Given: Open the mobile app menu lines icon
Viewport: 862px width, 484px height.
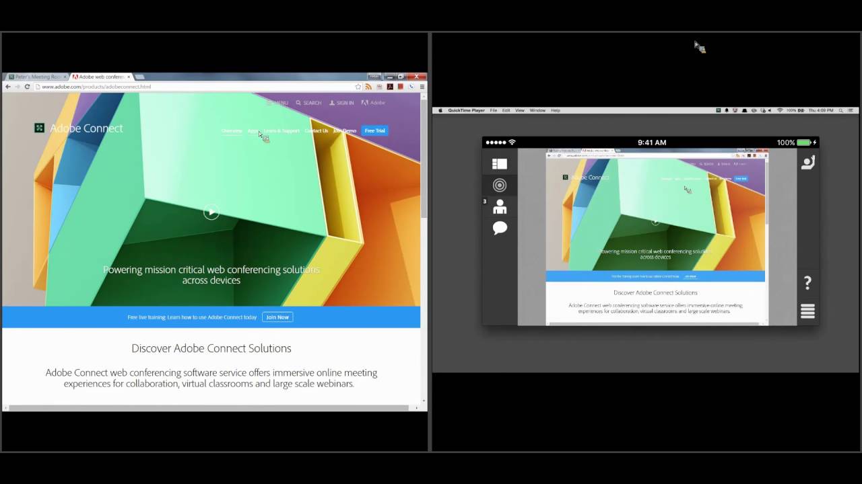Looking at the screenshot, I should tap(807, 311).
